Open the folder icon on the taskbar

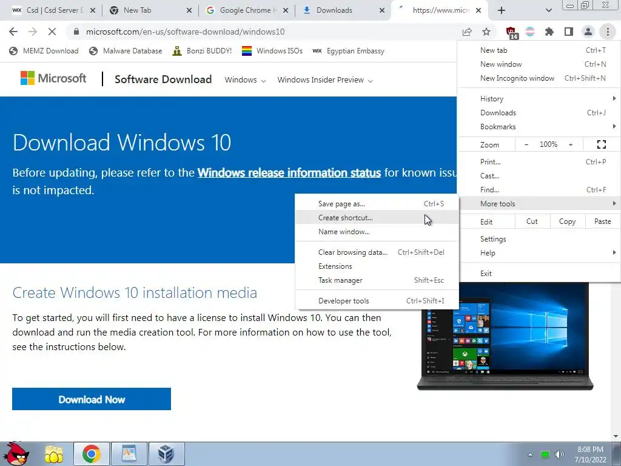[54, 454]
